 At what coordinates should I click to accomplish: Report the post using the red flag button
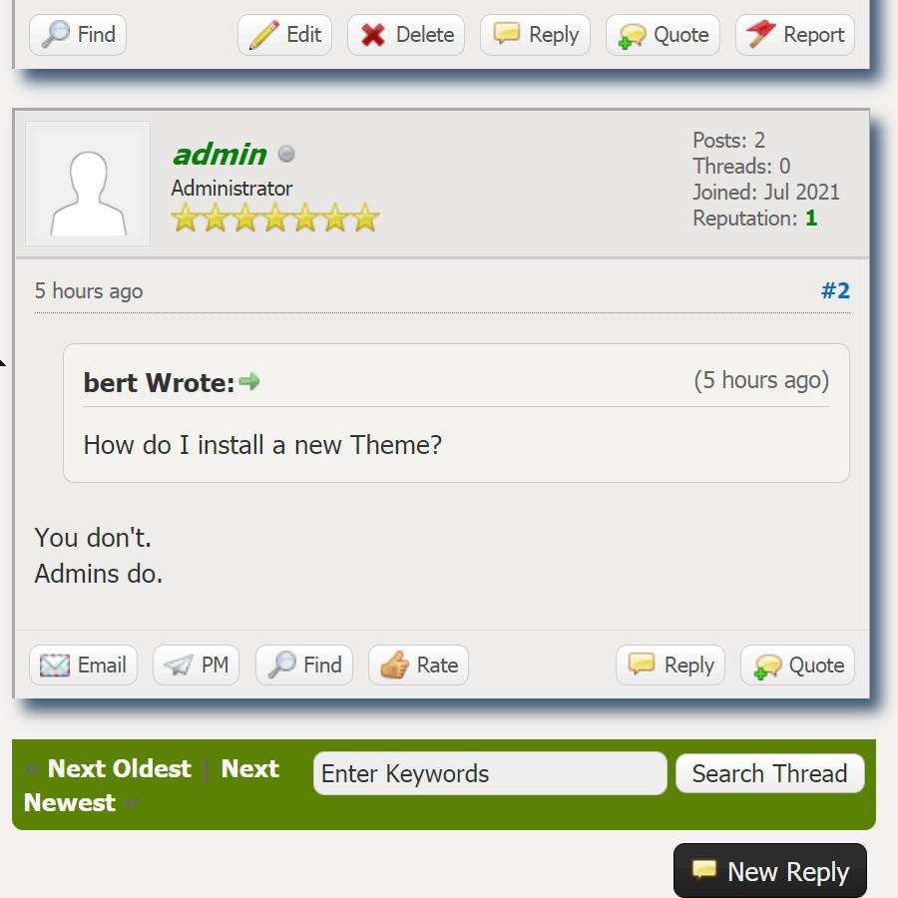click(x=795, y=35)
